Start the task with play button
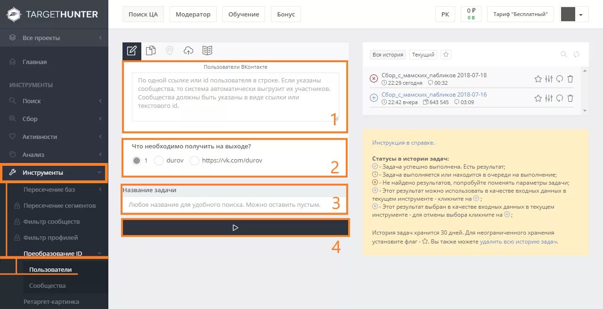This screenshot has width=603, height=309. click(x=236, y=228)
